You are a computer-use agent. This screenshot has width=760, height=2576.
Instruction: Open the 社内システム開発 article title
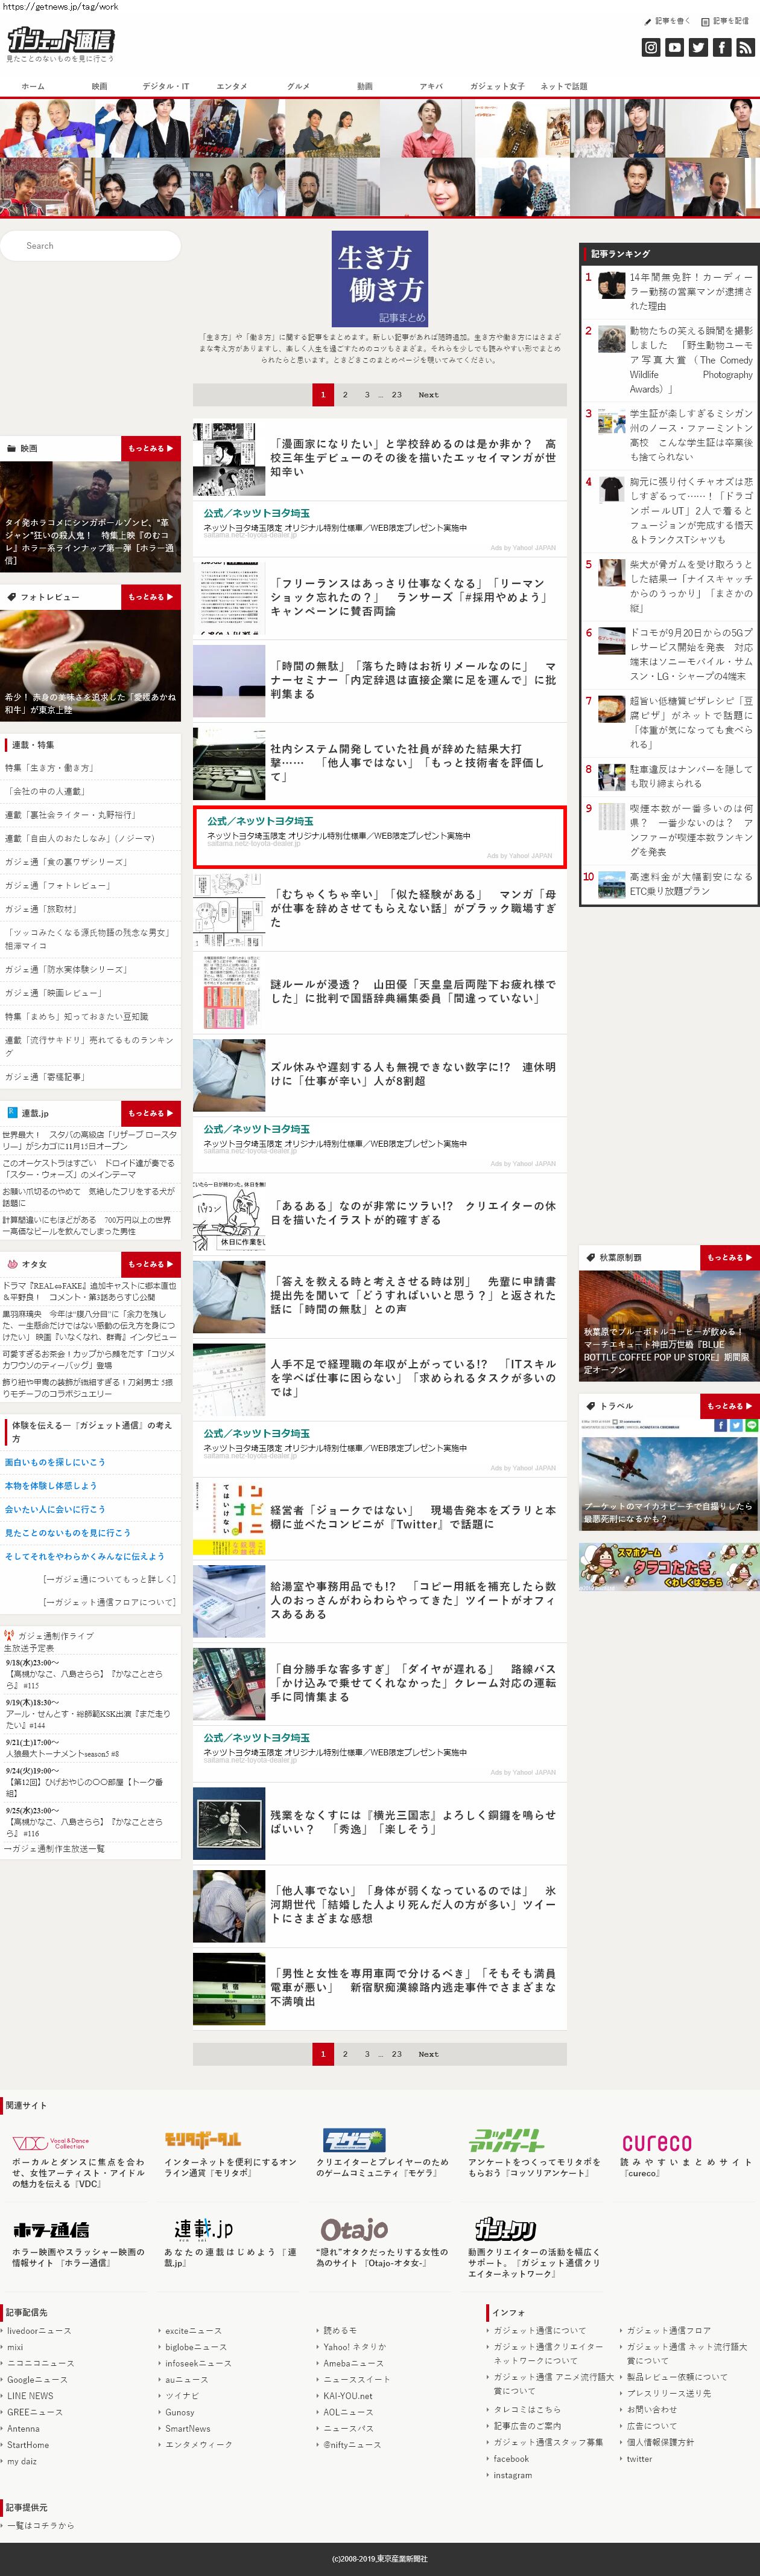[408, 762]
